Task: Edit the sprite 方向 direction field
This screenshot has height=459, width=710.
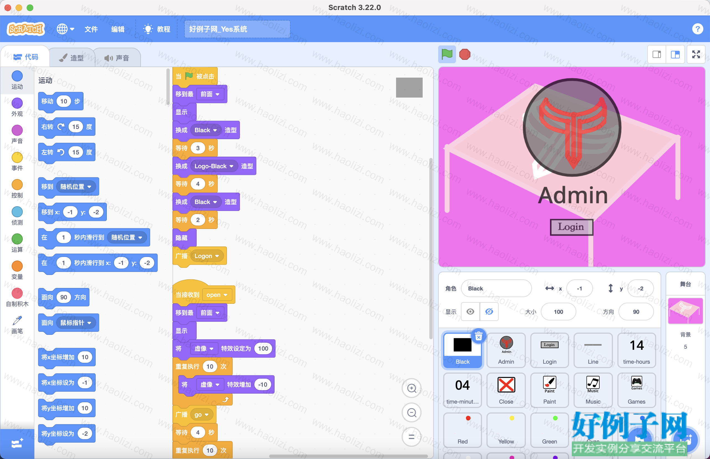Action: [x=636, y=312]
